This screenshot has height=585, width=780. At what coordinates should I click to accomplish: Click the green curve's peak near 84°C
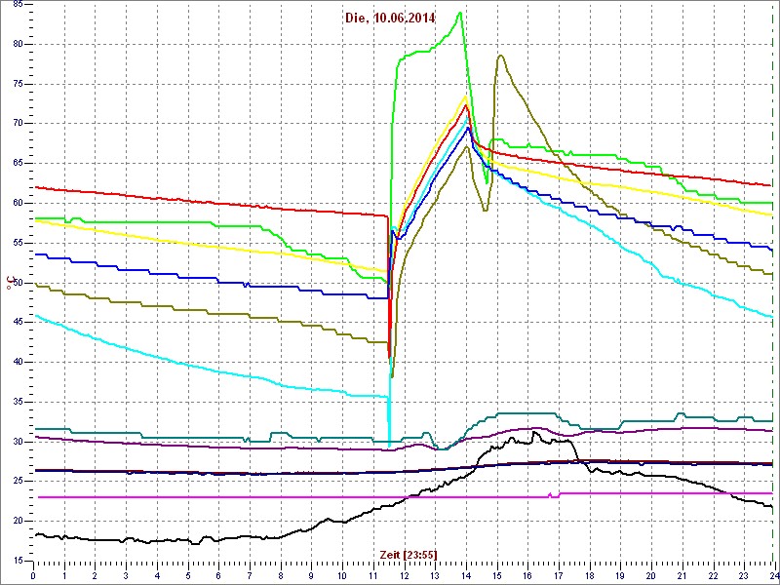point(460,13)
